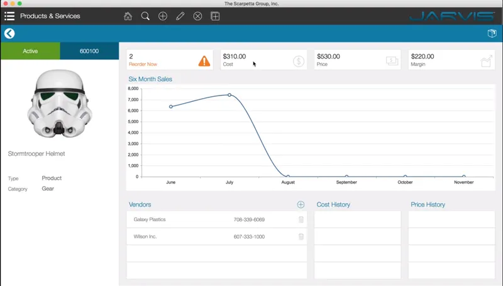Screen dimensions: 503x286
Task: Open the search magnifier tool
Action: (x=145, y=16)
